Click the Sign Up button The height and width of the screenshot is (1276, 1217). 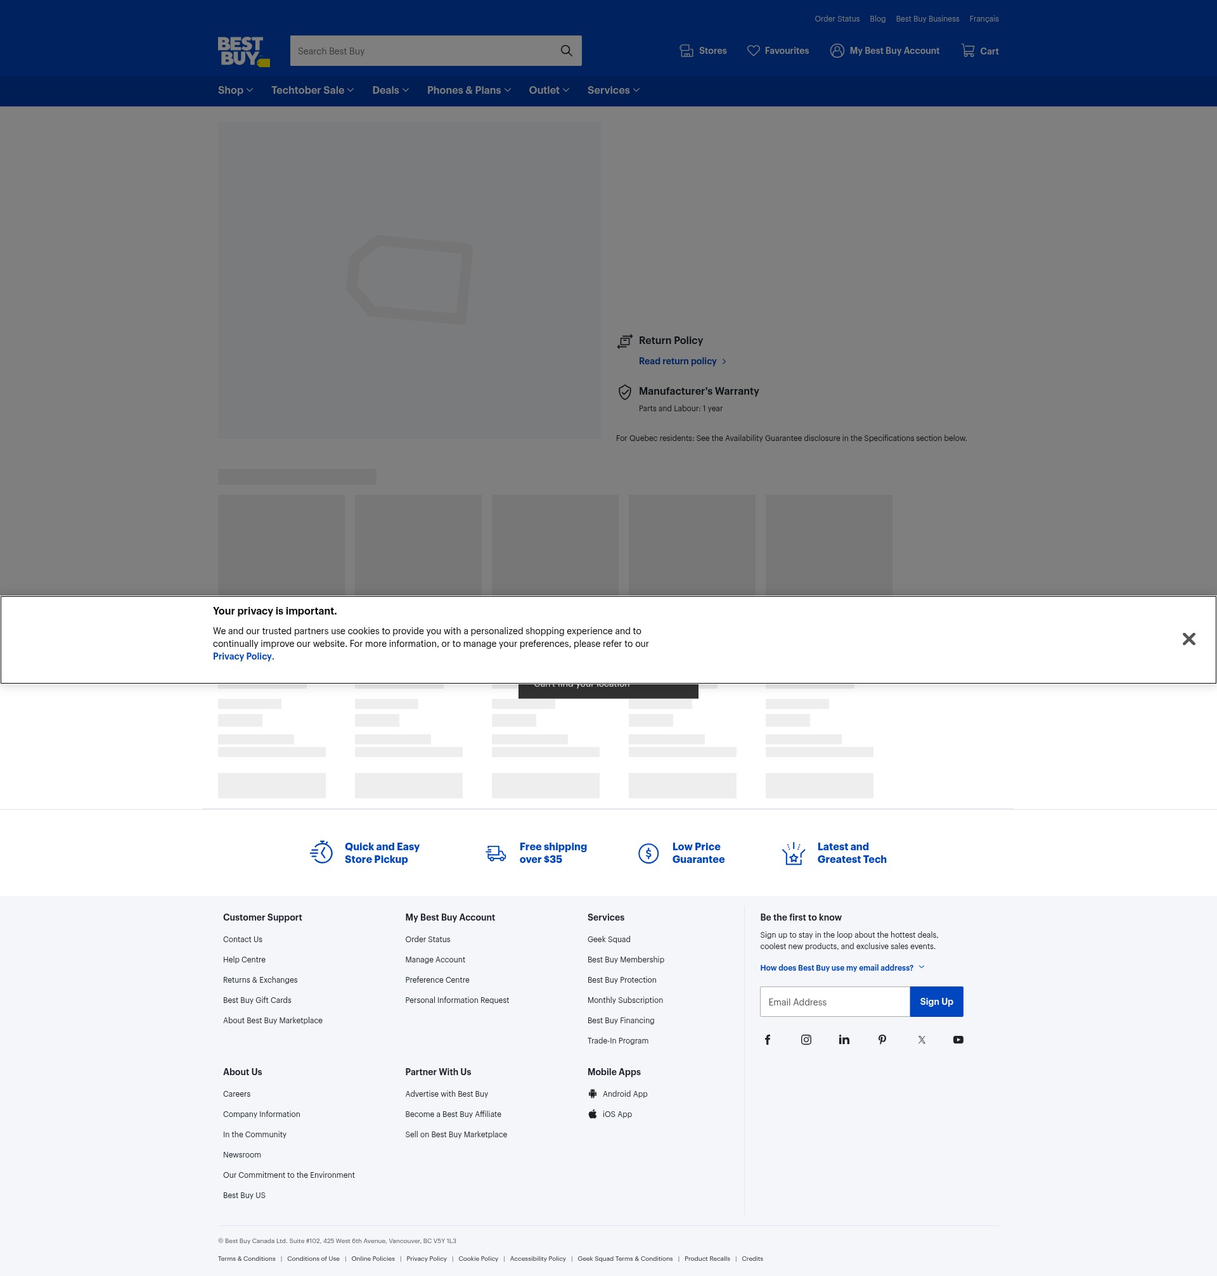pyautogui.click(x=936, y=1002)
